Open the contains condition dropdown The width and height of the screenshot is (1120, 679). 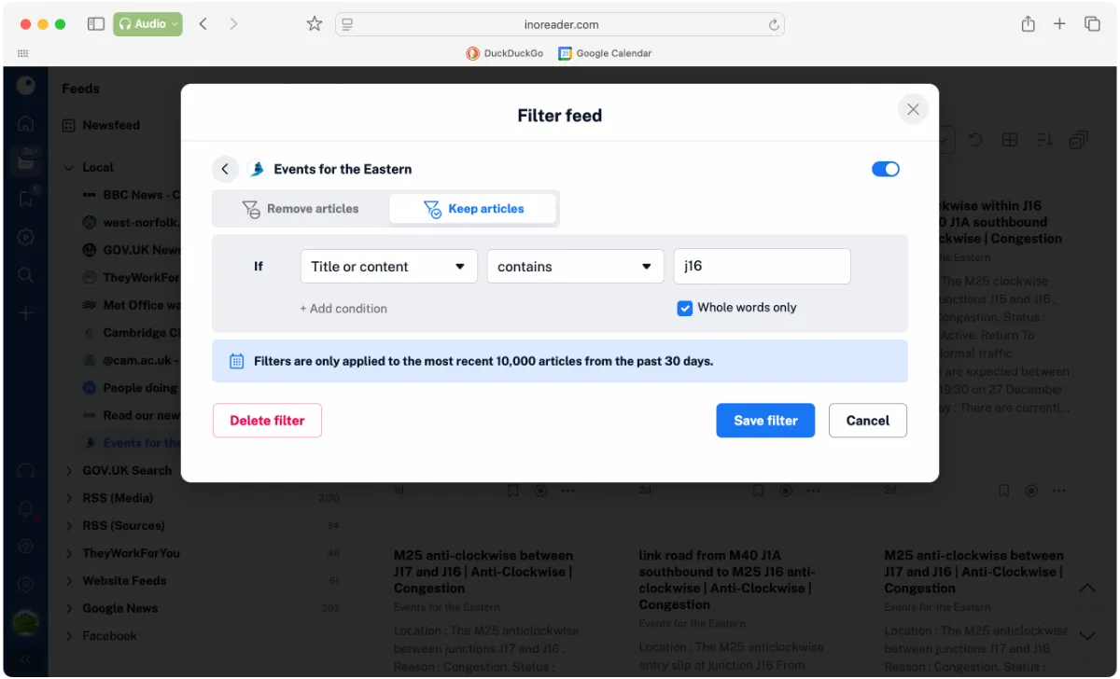[x=575, y=266]
